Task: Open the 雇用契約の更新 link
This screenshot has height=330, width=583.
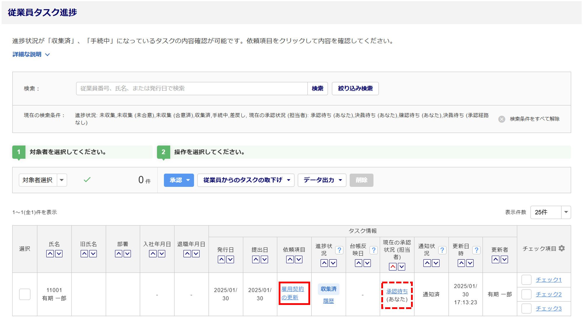Action: [293, 293]
